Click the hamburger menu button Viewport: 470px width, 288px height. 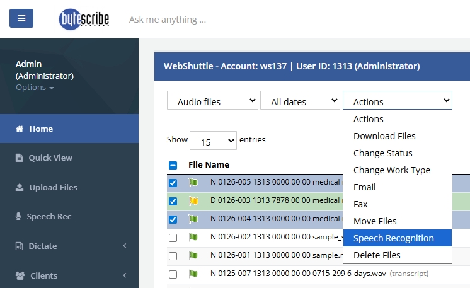[21, 18]
